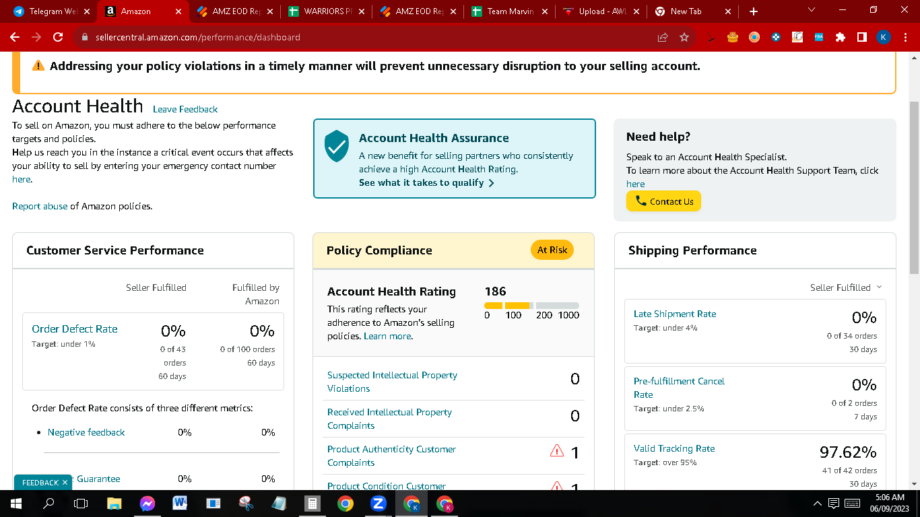Open Microsoft Word from taskbar
The image size is (920, 517).
tap(180, 504)
